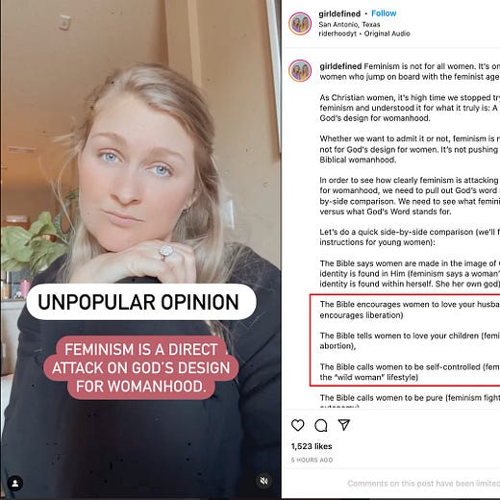
Task: Show tagged people icon on video
Action: (x=15, y=484)
